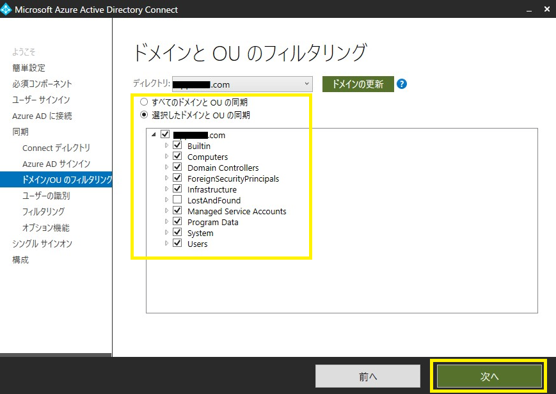This screenshot has height=394, width=556.
Task: Open the ユーザーの識別 sidebar step
Action: (46, 196)
